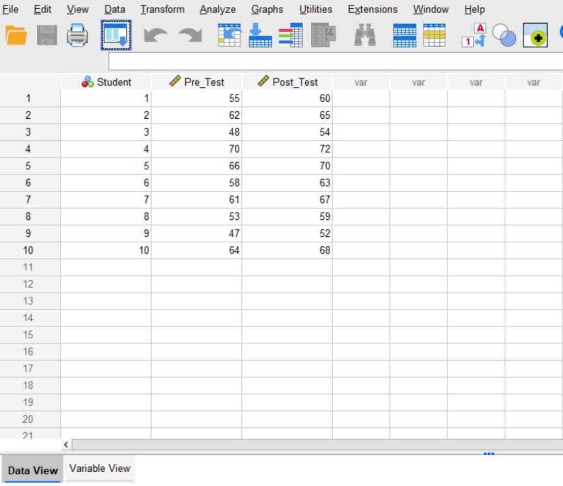The image size is (563, 486).
Task: Select the Go To Case icon
Action: coord(229,35)
